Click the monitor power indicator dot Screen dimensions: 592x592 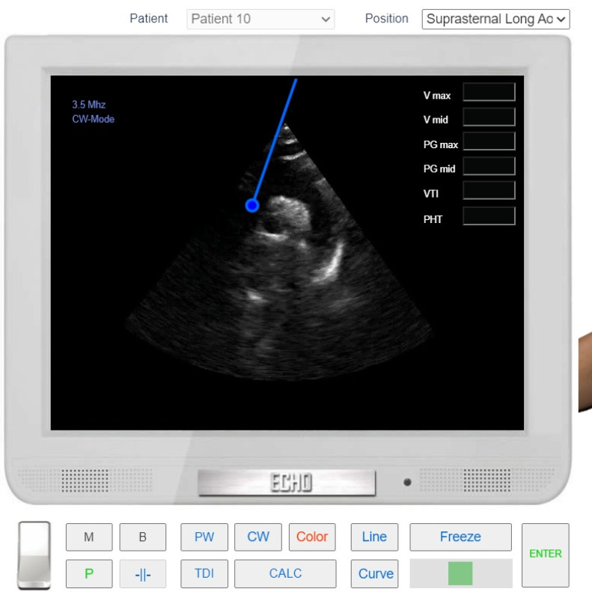407,482
